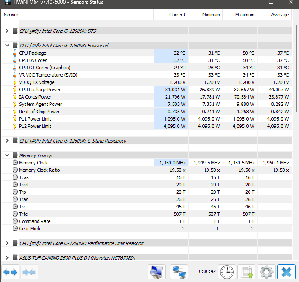Screen dimensions: 299x282
Task: Click the Maximum column header
Action: (x=240, y=15)
